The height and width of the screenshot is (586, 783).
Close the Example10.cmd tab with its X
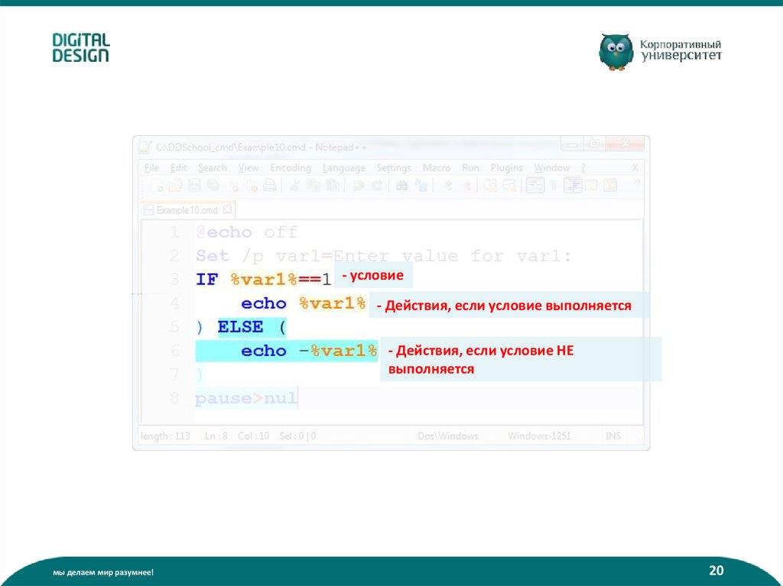227,209
